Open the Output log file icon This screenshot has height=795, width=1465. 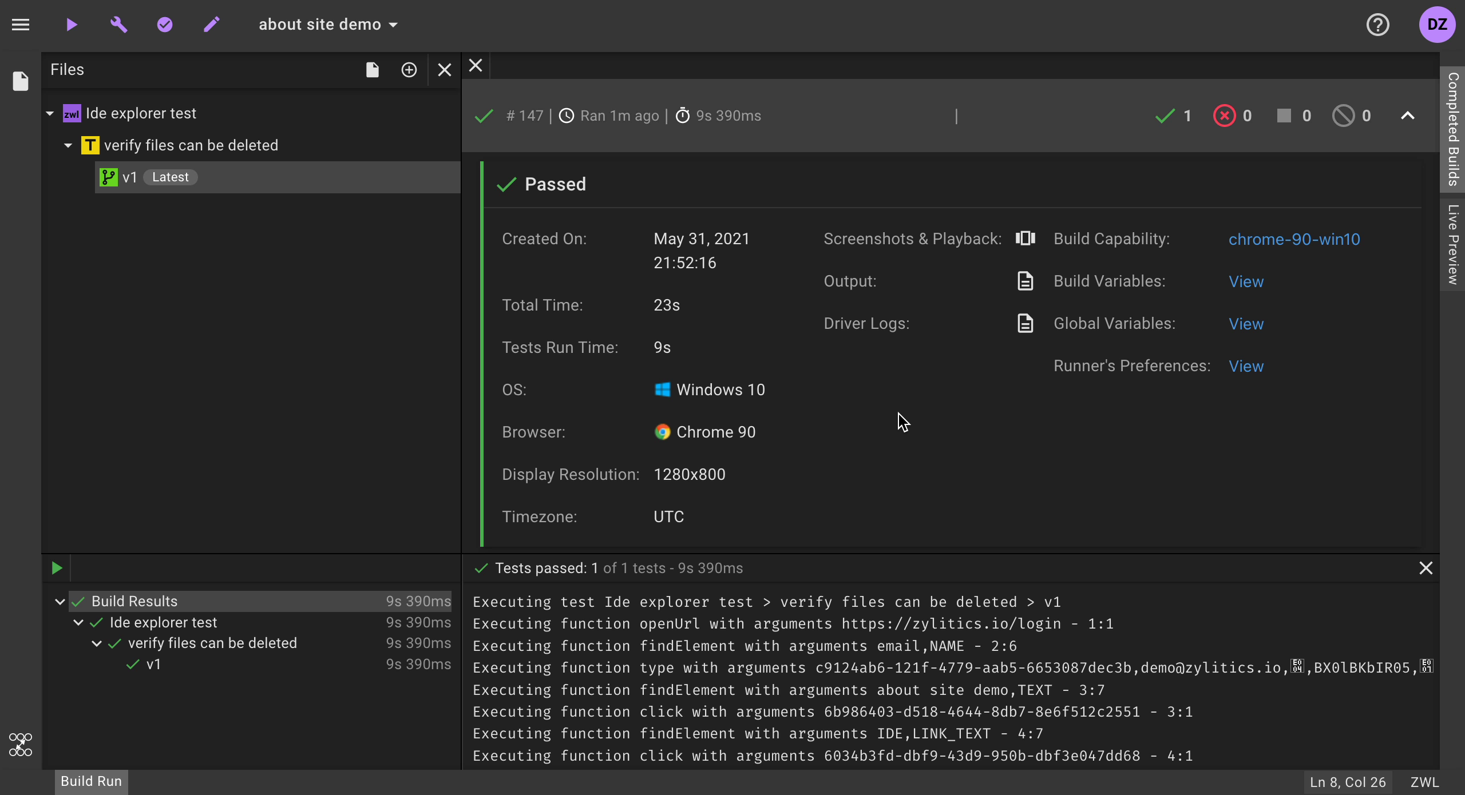point(1025,281)
